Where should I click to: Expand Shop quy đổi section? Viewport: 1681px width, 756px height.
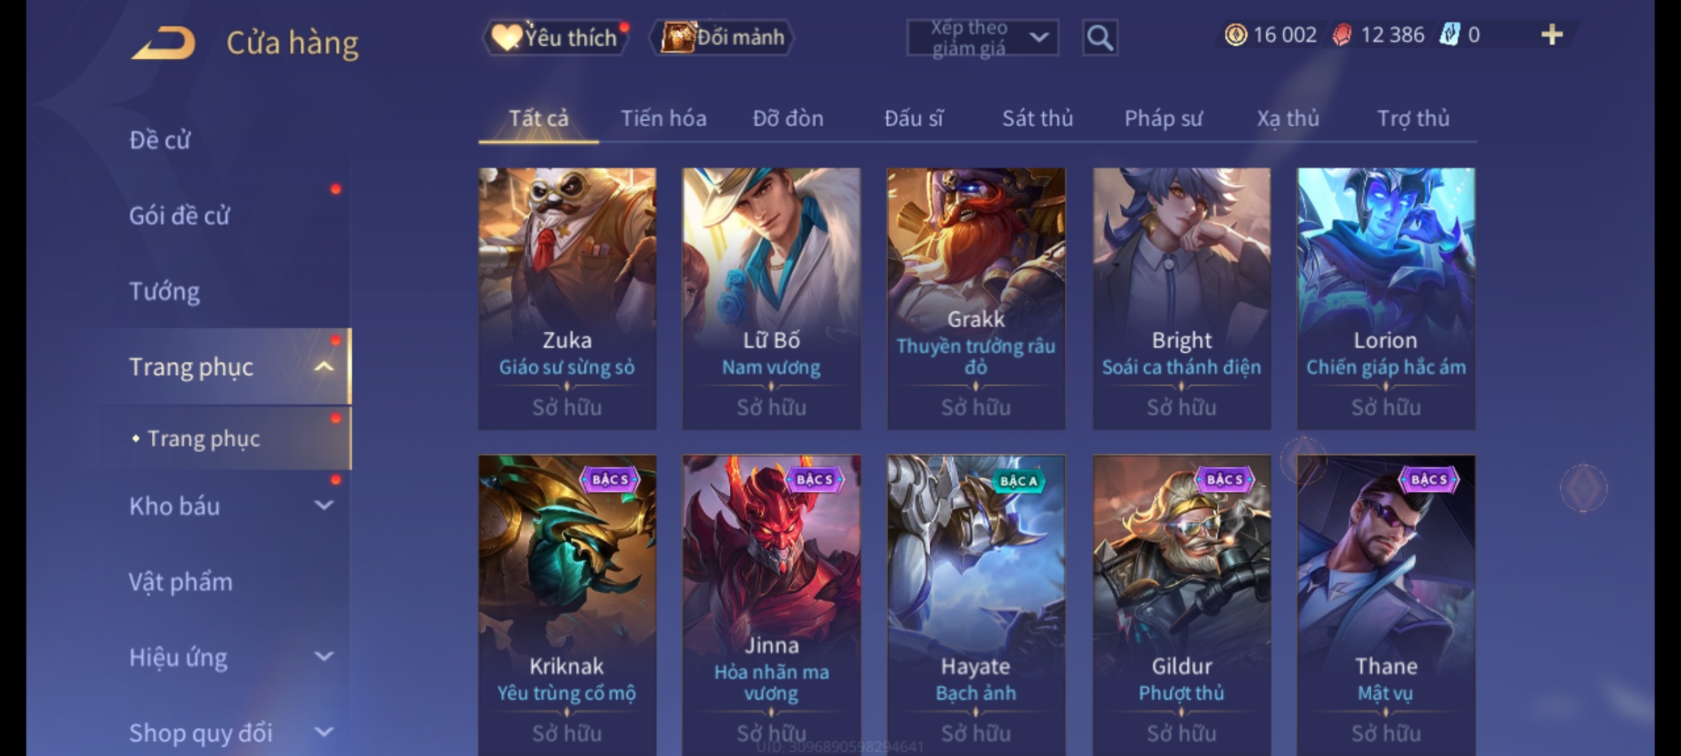coord(324,732)
